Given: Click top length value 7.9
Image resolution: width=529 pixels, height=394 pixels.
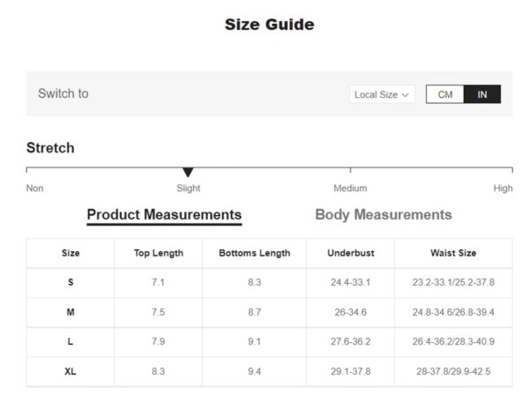Looking at the screenshot, I should point(158,342).
